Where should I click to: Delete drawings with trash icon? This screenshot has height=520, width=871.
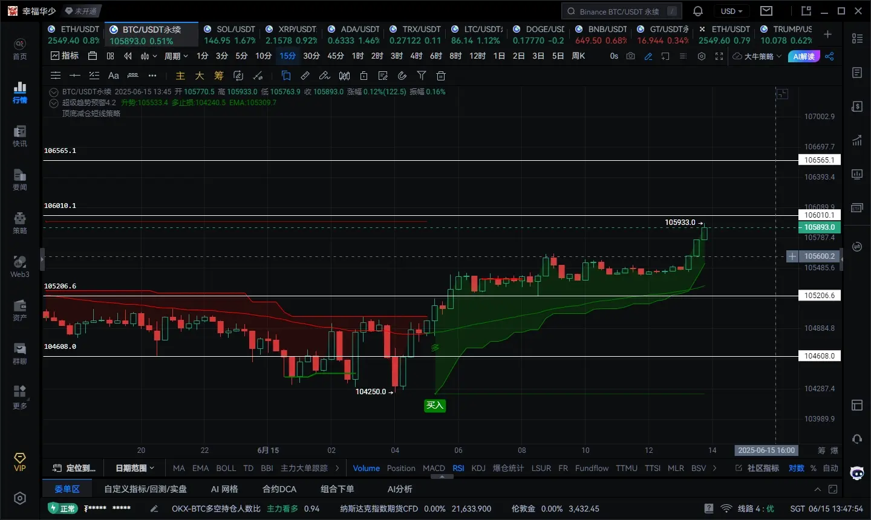(x=441, y=76)
